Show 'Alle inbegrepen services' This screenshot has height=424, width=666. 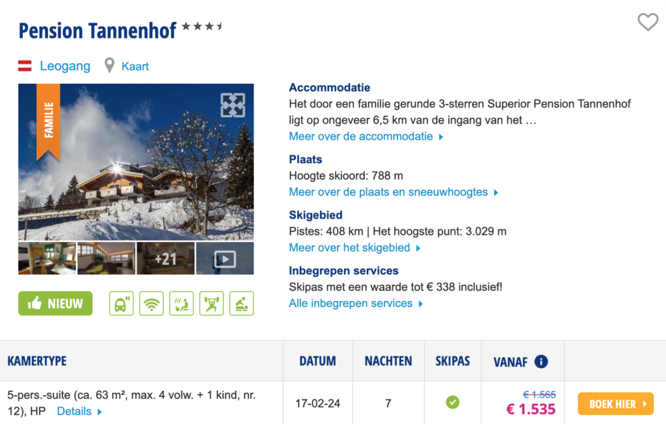click(356, 304)
